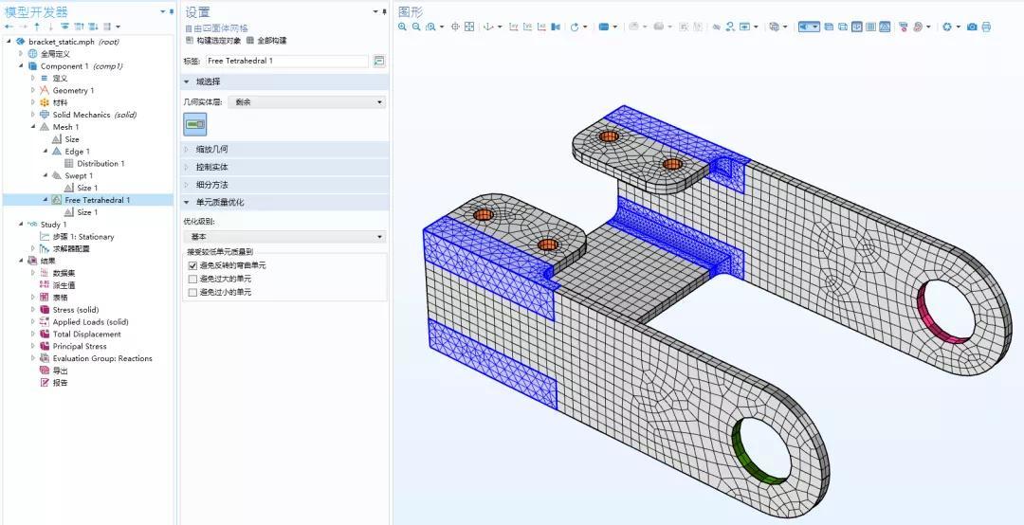The height and width of the screenshot is (525, 1024).
Task: Click Build Selected (构建选定对象) button
Action: tap(213, 41)
